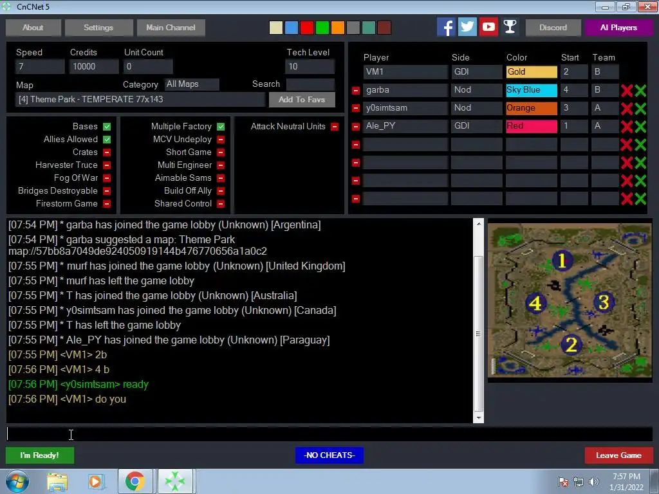
Task: Click the red minus beside y0simtsam
Action: 355,108
